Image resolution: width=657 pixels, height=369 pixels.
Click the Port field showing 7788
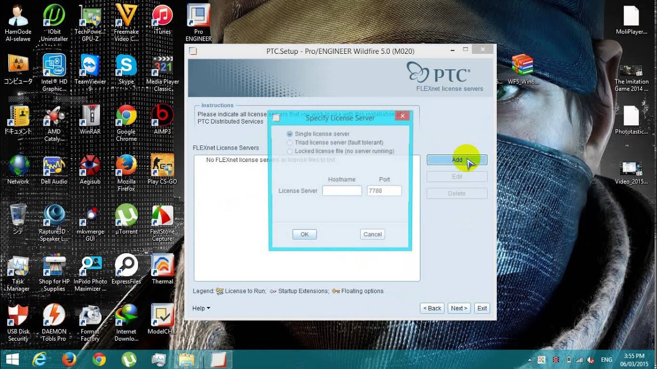click(384, 191)
